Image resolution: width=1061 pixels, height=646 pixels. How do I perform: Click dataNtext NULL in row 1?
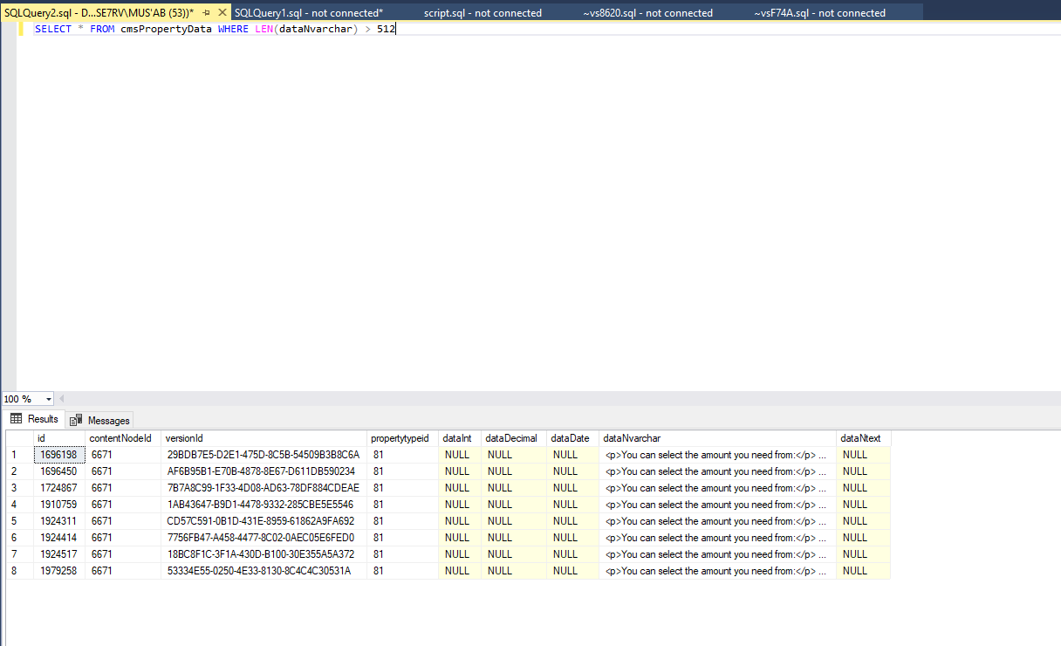(864, 455)
